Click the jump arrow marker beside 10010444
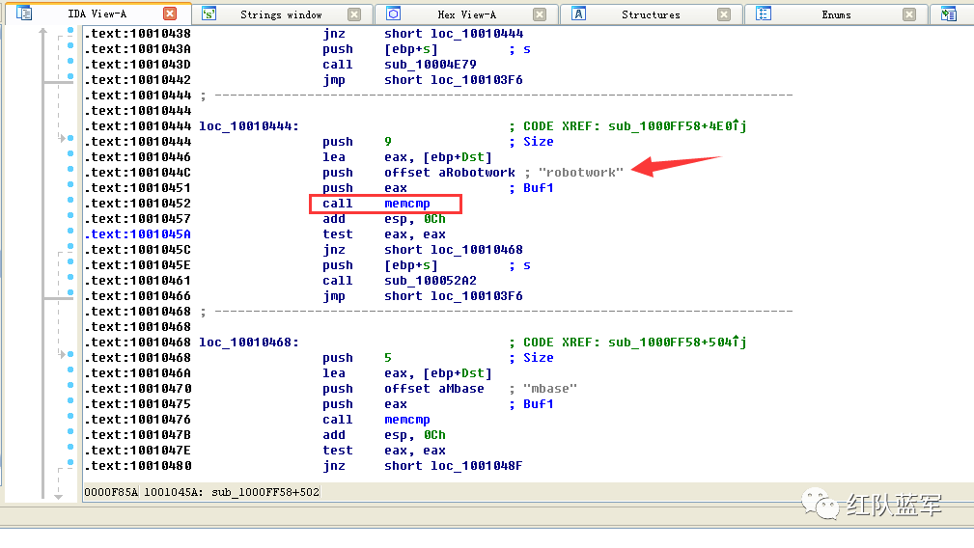This screenshot has height=548, width=974. click(x=62, y=138)
